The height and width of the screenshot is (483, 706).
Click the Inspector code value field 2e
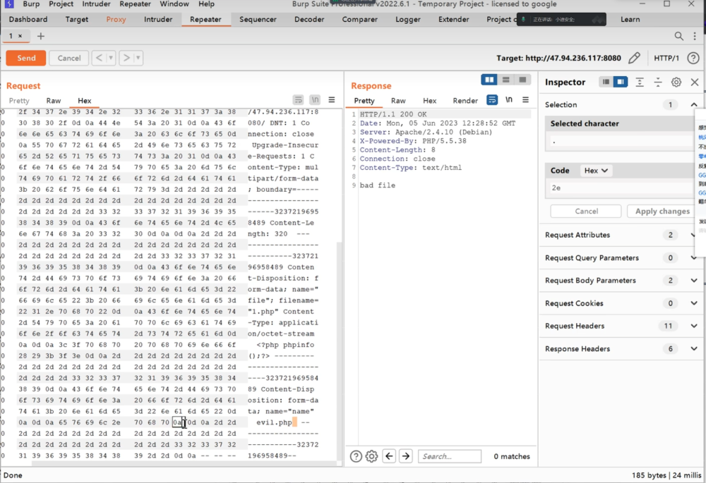tap(621, 188)
